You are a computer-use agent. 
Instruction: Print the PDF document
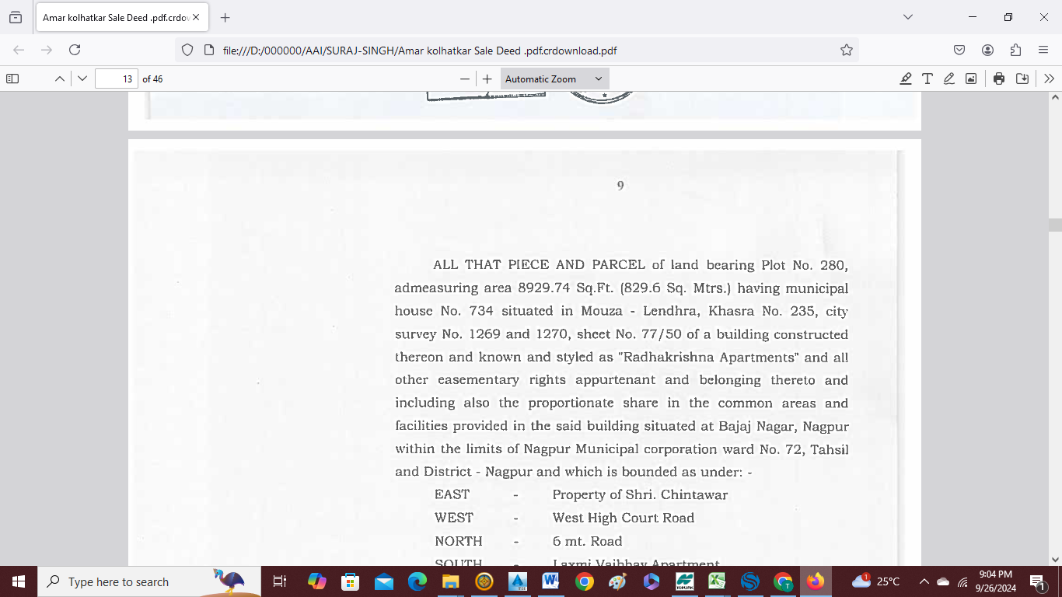[x=999, y=79]
